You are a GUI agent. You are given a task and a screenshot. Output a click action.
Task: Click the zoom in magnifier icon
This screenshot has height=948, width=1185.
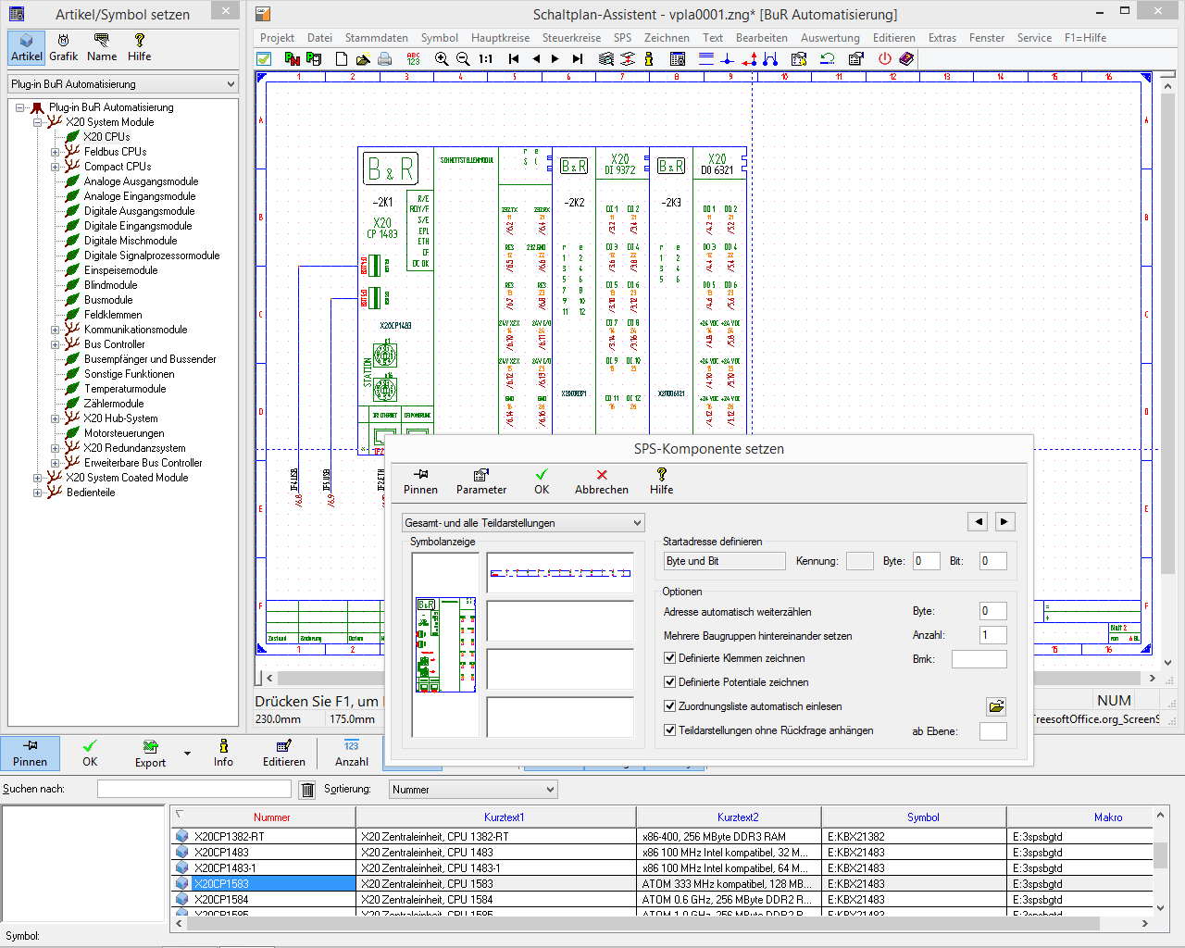[x=442, y=58]
